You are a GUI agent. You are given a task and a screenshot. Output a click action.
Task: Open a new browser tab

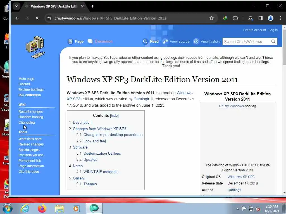point(92,6)
